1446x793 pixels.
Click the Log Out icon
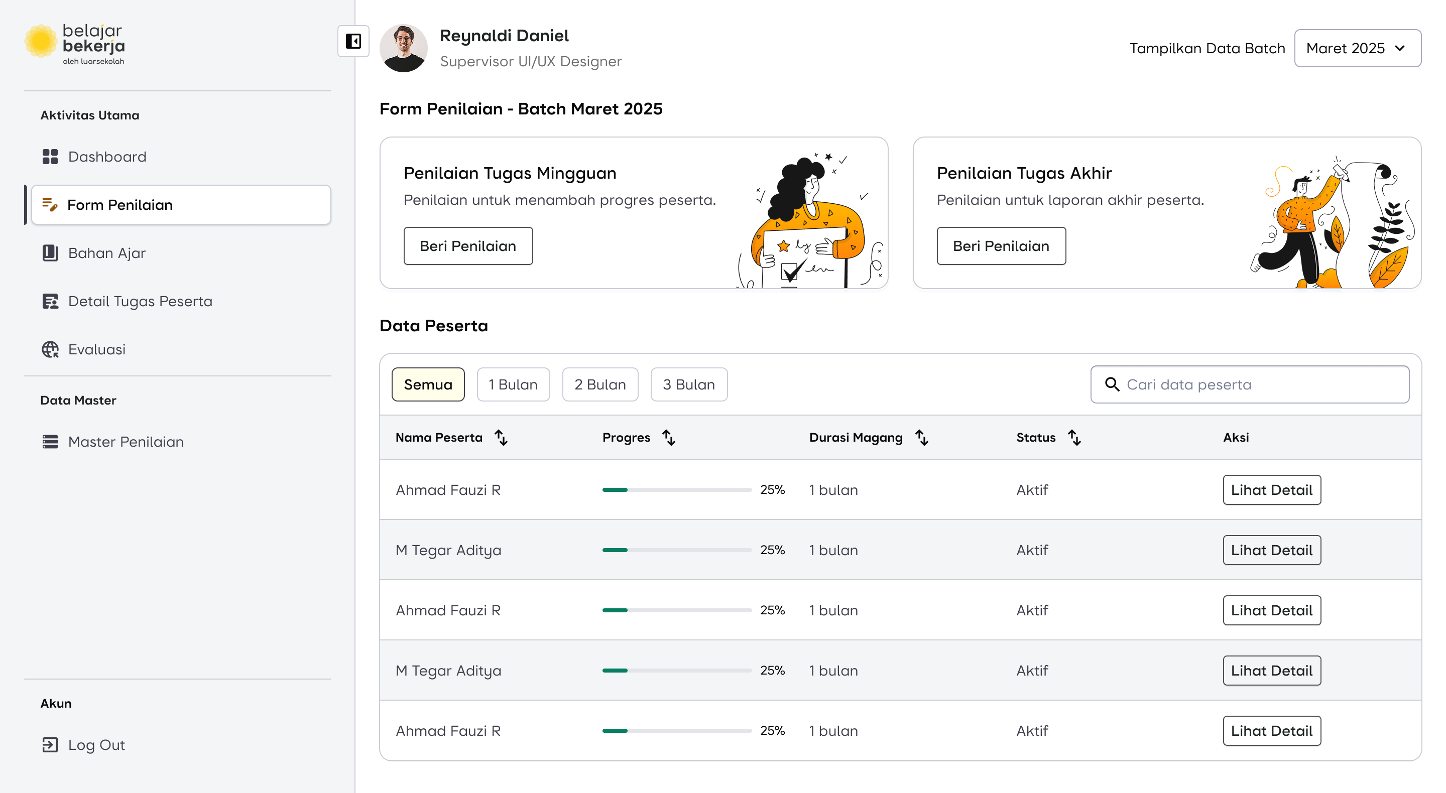(x=50, y=745)
